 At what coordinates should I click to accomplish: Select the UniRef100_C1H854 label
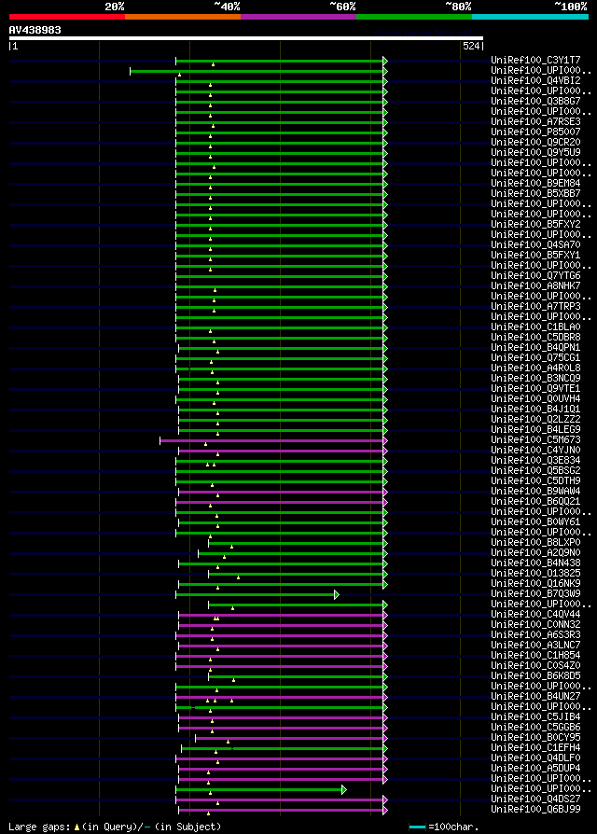point(535,656)
